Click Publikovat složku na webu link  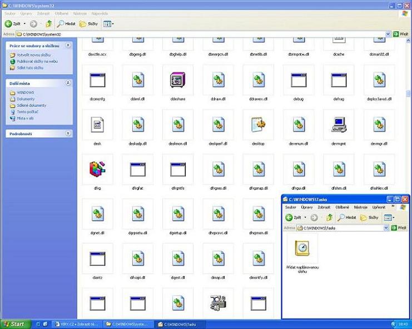tap(37, 62)
